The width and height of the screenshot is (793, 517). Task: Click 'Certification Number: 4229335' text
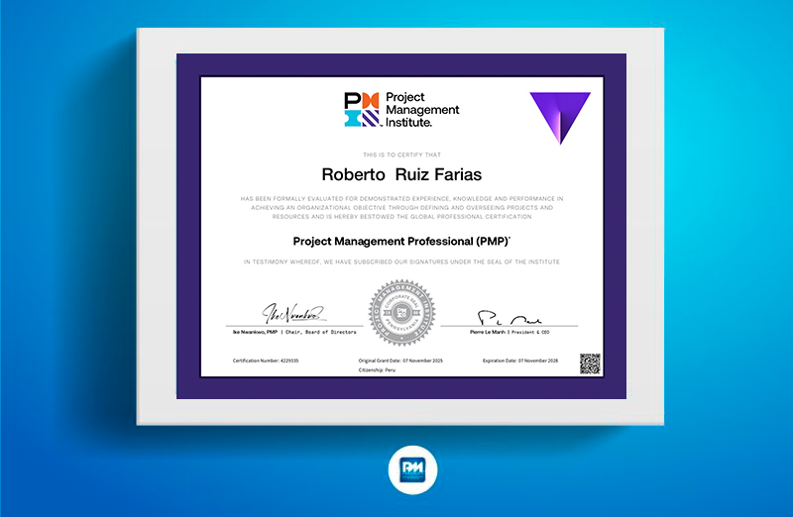click(x=266, y=361)
